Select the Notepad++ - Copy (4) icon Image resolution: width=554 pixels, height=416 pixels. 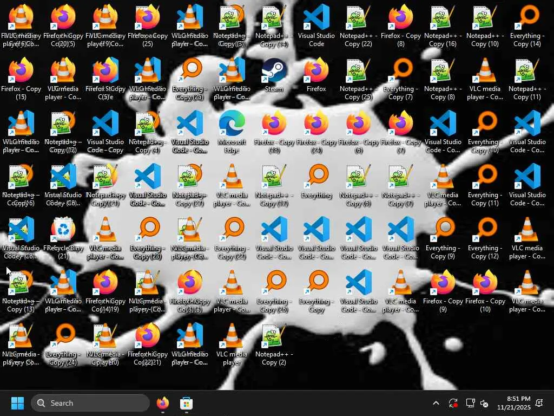[147, 132]
